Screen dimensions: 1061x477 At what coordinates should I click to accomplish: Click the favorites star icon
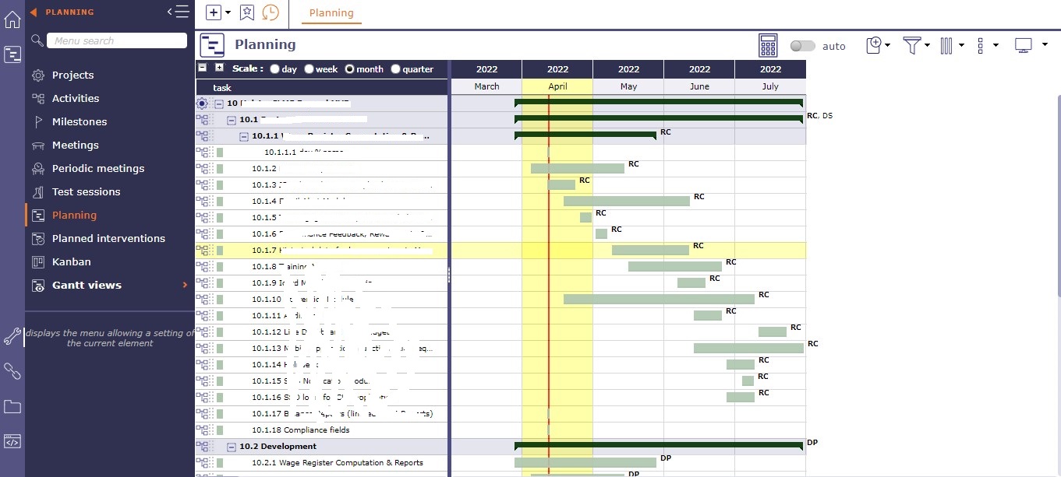click(247, 12)
